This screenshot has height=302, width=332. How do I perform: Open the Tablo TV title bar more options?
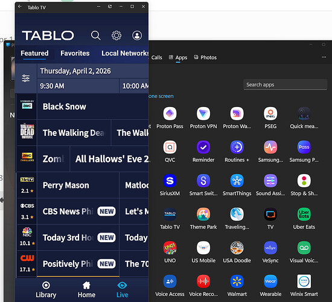click(98, 7)
